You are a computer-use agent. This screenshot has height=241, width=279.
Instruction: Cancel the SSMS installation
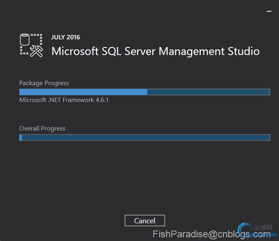pos(145,221)
